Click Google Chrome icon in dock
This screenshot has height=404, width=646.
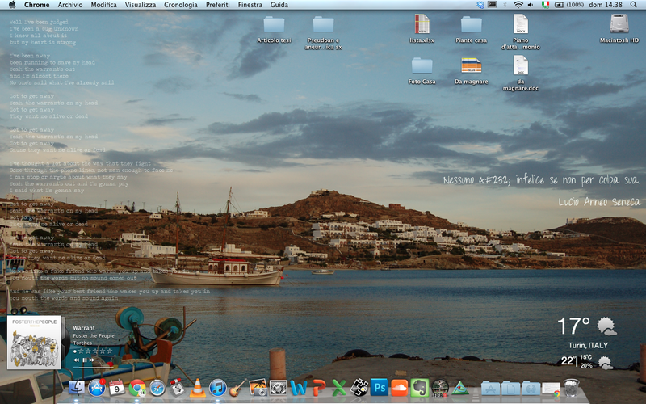[136, 389]
